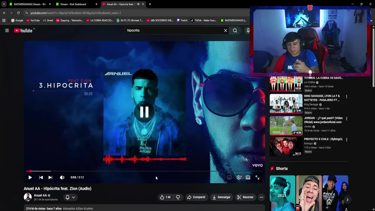Close the Anuel AA YouTube tab
Image resolution: width=375 pixels, height=211 pixels.
click(143, 4)
